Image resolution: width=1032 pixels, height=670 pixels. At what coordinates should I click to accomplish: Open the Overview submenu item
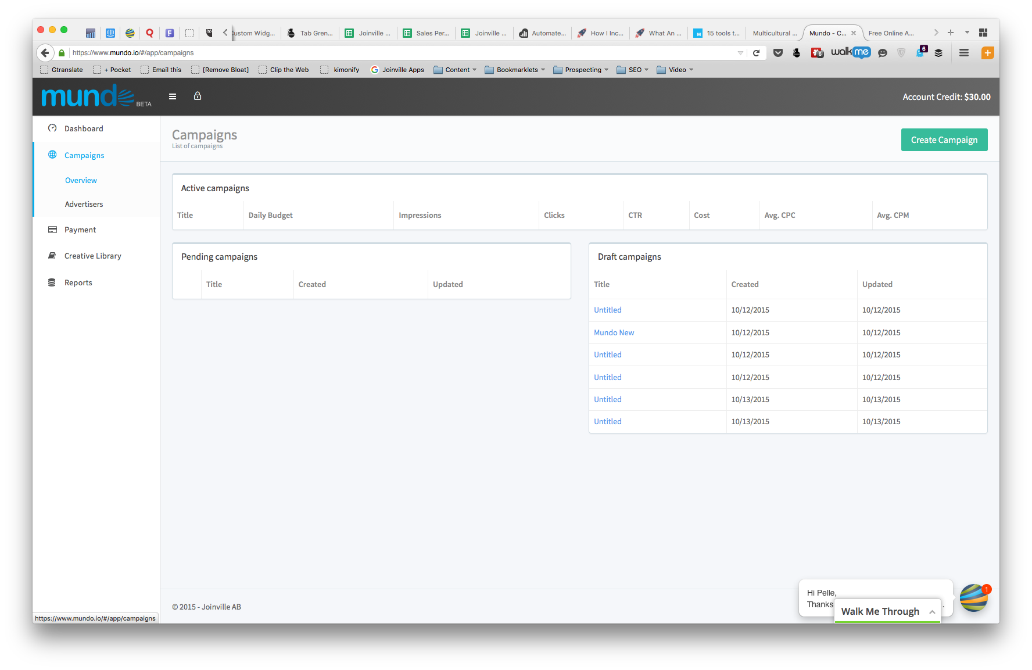(81, 180)
